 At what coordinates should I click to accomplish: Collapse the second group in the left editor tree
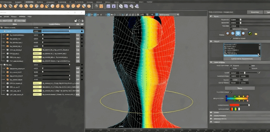click(2, 65)
